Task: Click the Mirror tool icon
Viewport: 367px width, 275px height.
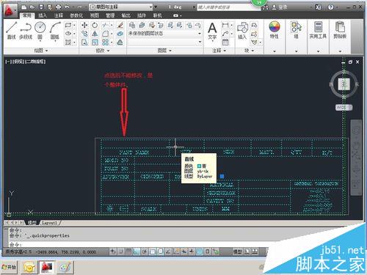Action: click(95, 34)
